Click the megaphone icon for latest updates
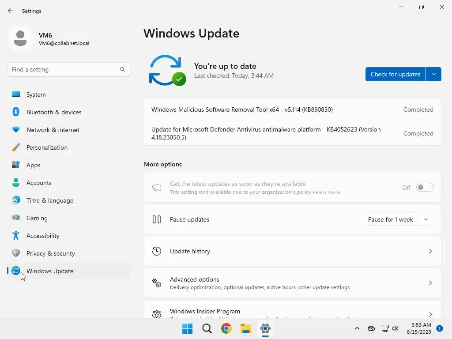 157,187
